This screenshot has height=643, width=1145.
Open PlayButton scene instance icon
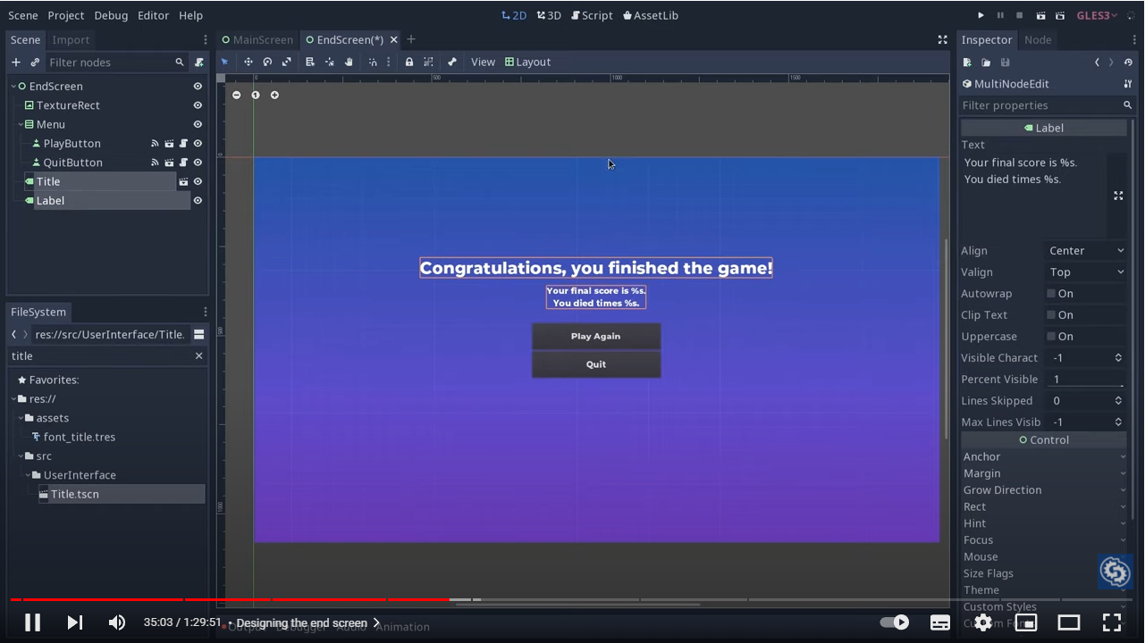(x=169, y=143)
